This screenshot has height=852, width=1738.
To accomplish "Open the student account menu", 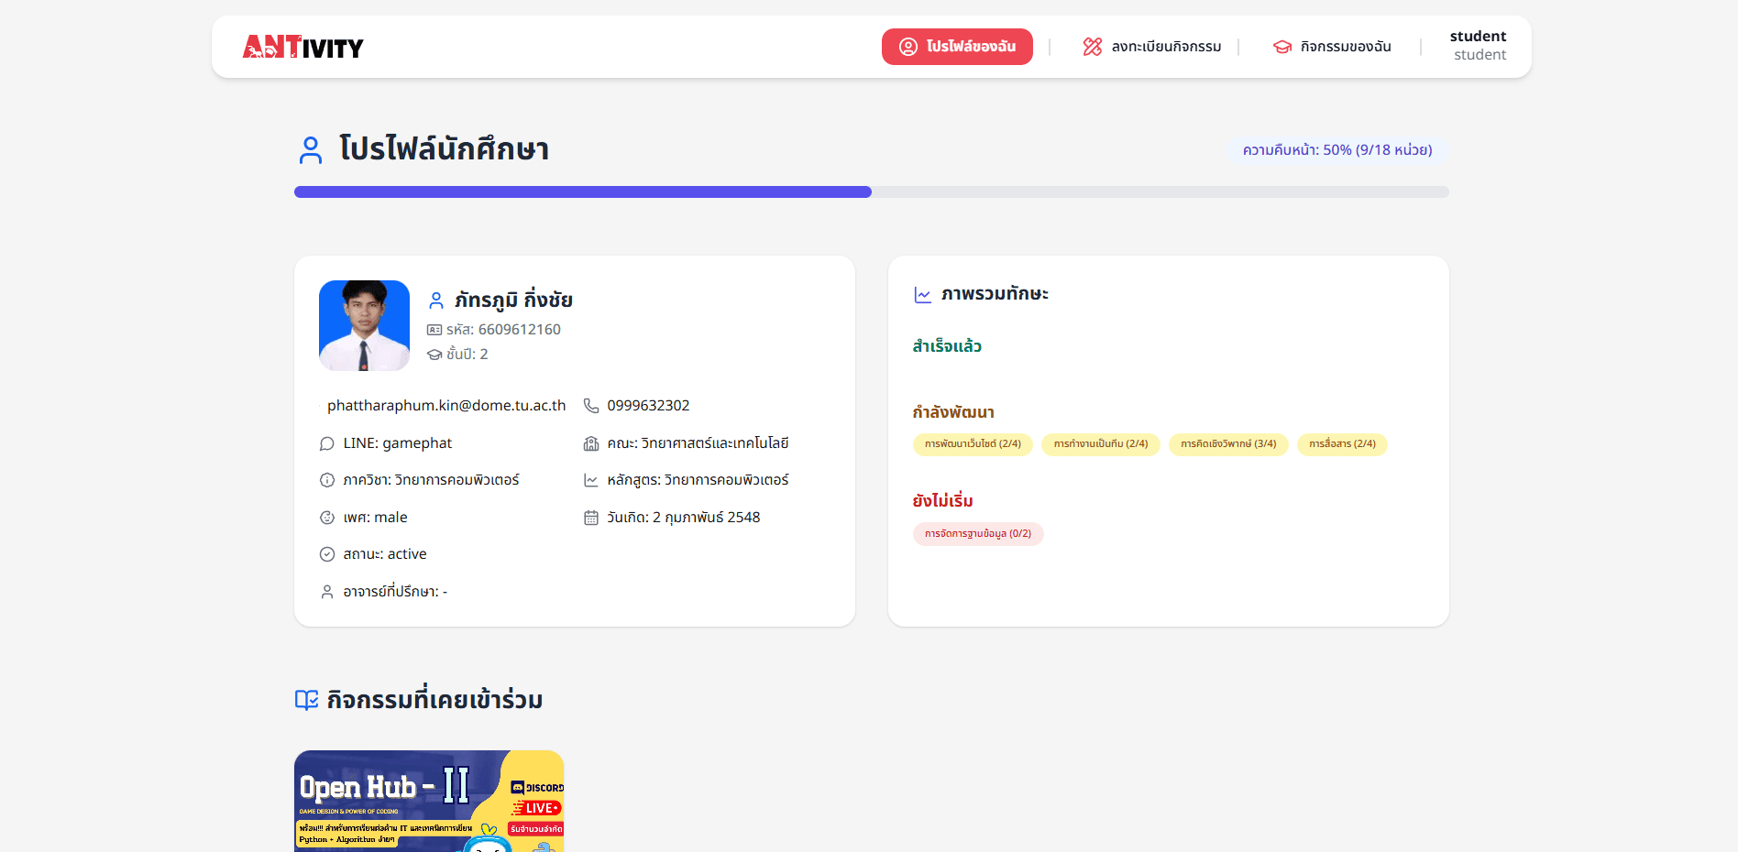I will tap(1478, 46).
